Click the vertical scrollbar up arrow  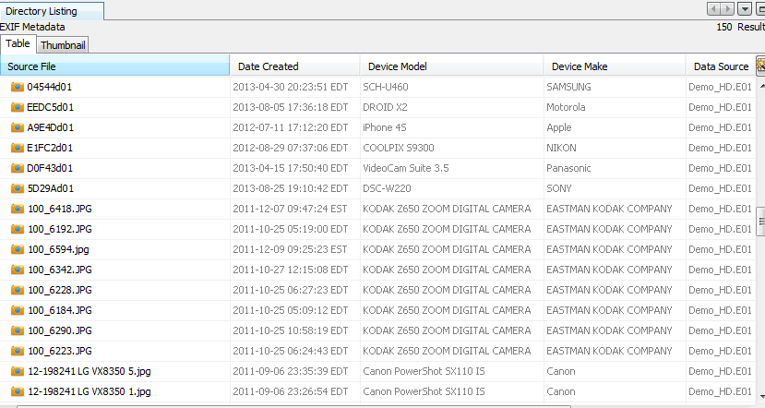click(760, 87)
